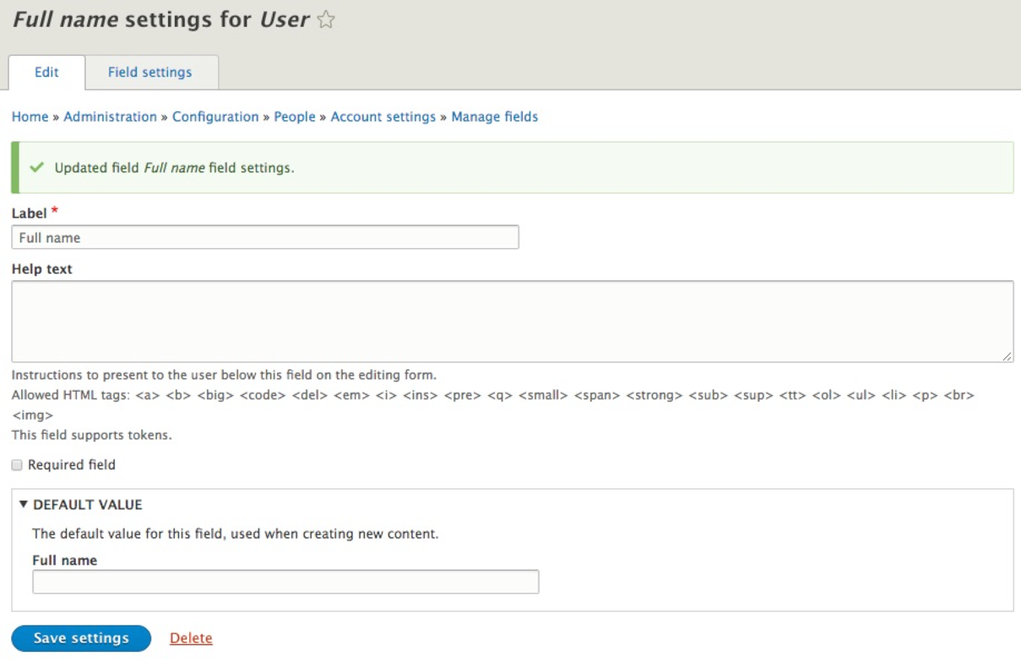Viewport: 1021px width, 662px height.
Task: Go to Account settings breadcrumb
Action: (x=383, y=117)
